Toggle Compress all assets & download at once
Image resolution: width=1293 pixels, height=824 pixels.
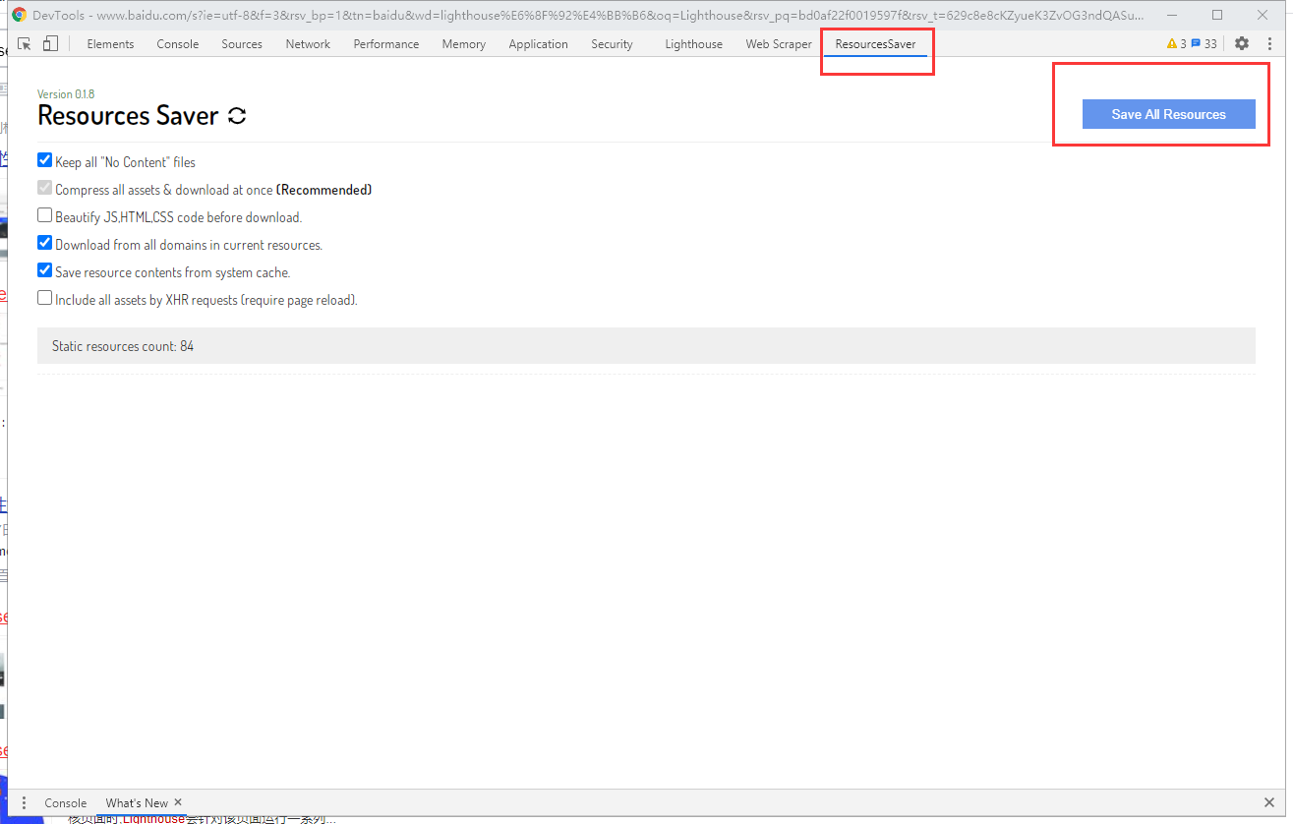pyautogui.click(x=44, y=188)
